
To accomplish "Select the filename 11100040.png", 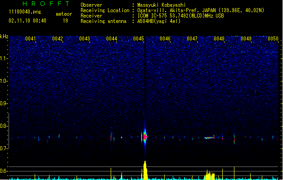I will click(x=25, y=12).
